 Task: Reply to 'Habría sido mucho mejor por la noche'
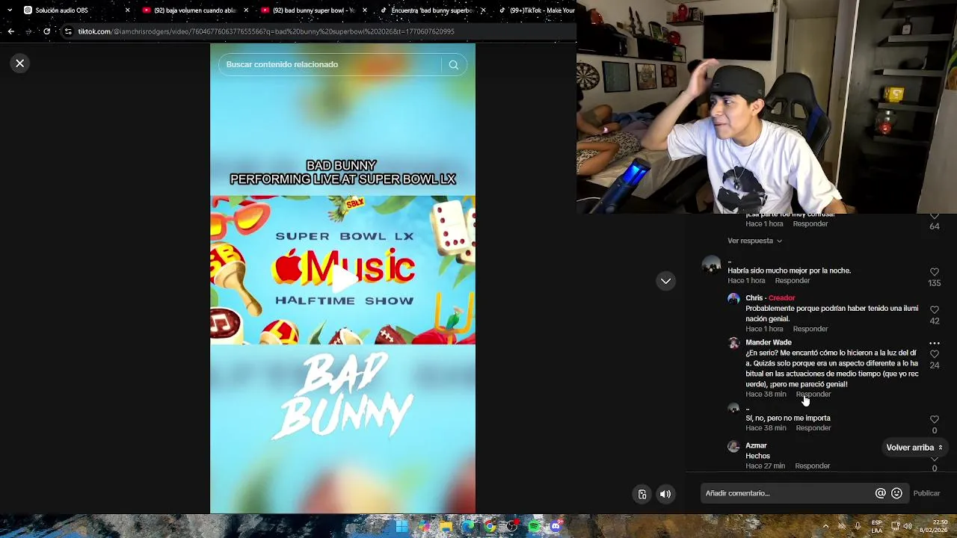click(x=793, y=281)
